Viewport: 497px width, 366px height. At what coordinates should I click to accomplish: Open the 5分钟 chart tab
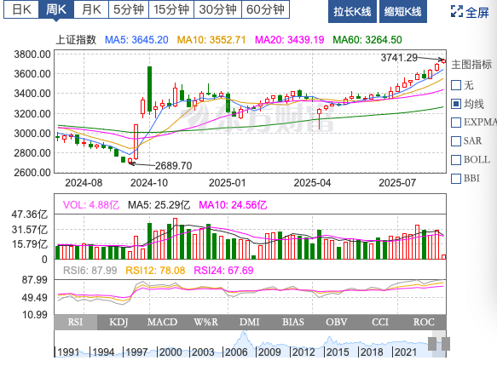pyautogui.click(x=129, y=9)
